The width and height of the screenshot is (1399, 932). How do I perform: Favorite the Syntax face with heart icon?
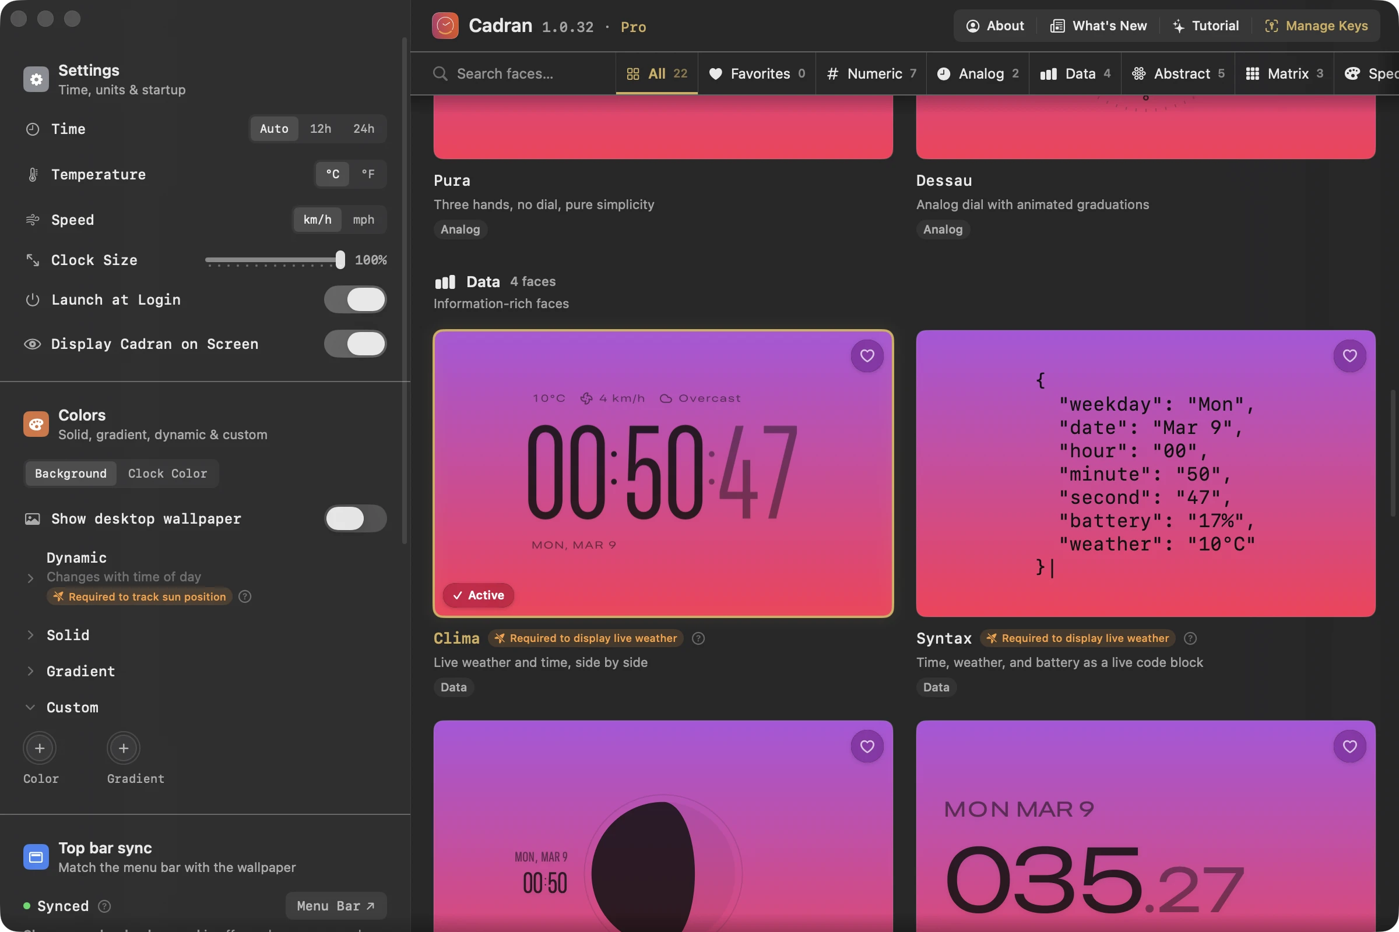click(x=1349, y=355)
